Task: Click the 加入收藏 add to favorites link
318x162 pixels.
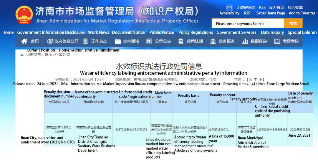Action: coord(295,8)
